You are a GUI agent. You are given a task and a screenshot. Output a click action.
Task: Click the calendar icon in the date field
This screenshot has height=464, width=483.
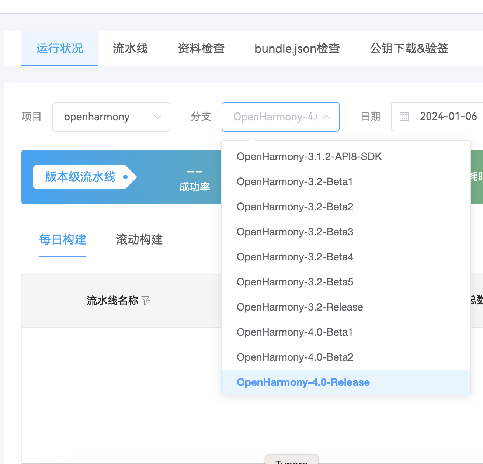[404, 117]
